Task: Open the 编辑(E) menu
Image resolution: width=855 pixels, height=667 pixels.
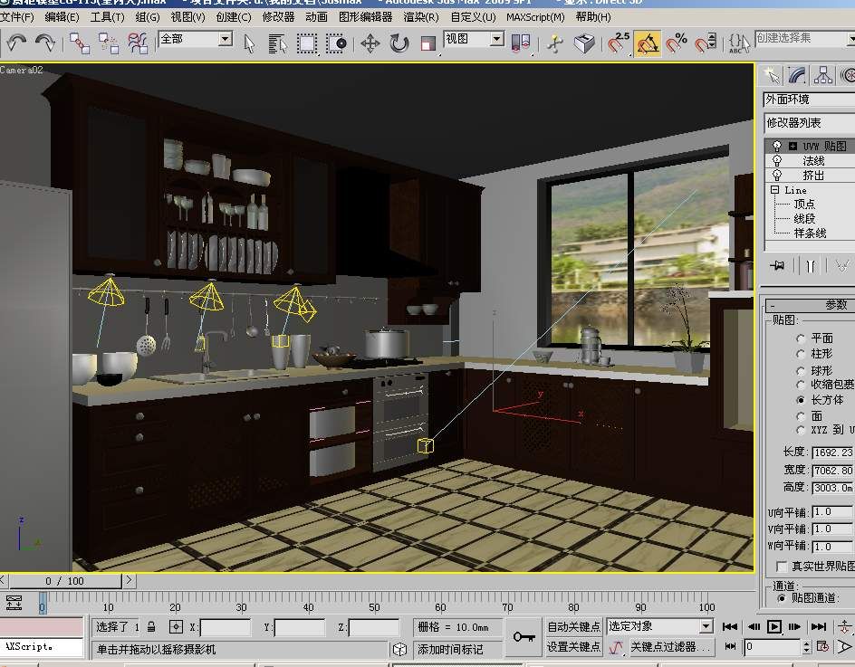Action: (x=62, y=17)
